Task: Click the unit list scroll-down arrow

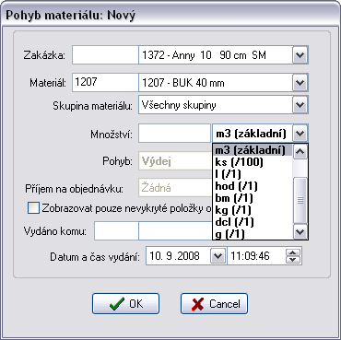Action: pyautogui.click(x=300, y=231)
